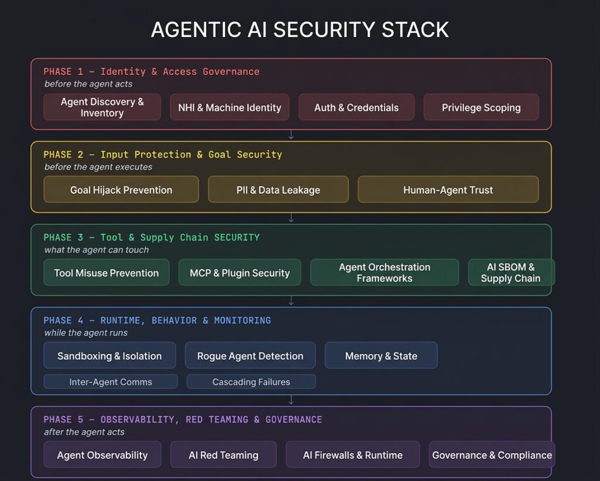Click the 'PHASE 2 – Input Protection & Goal Security' heading

point(163,155)
